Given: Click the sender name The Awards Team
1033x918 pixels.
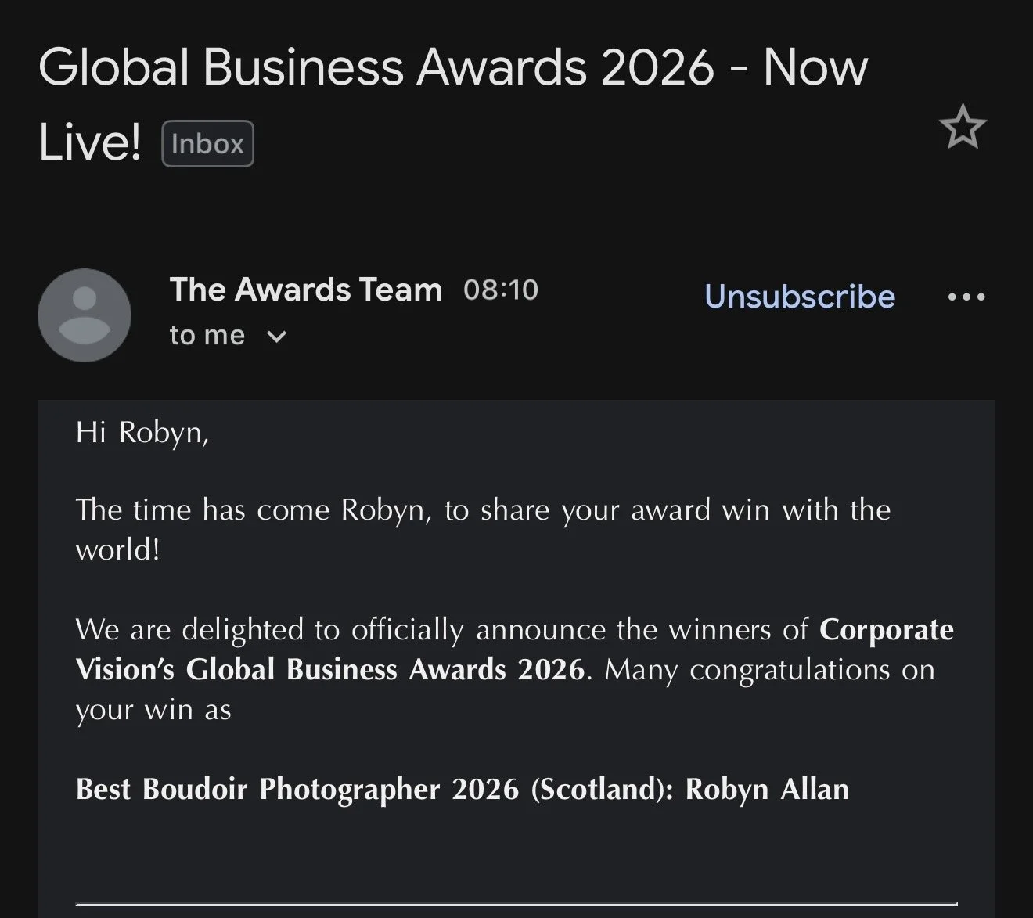Looking at the screenshot, I should point(306,290).
